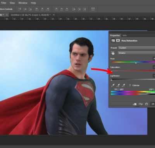This screenshot has height=148, width=155.
Task: Open the Help menu
Action: click(x=33, y=3)
